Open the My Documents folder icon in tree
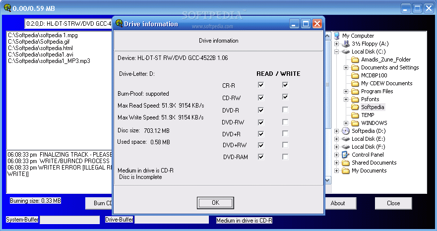 (346, 171)
